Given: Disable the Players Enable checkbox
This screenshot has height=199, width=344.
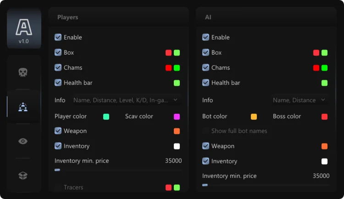Looking at the screenshot, I should pyautogui.click(x=58, y=37).
